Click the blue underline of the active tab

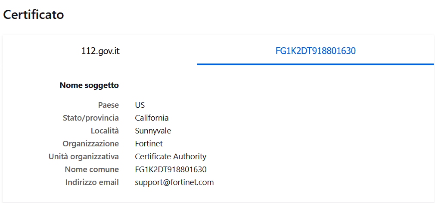coord(315,64)
